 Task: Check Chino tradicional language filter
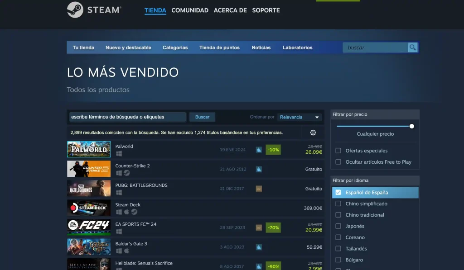[338, 215]
